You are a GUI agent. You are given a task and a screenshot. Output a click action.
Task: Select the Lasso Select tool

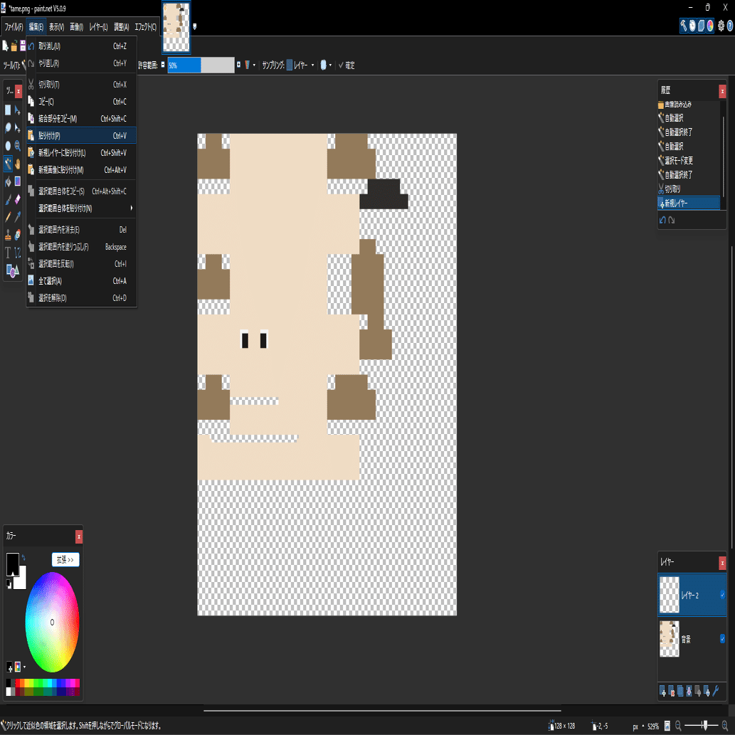[x=8, y=127]
